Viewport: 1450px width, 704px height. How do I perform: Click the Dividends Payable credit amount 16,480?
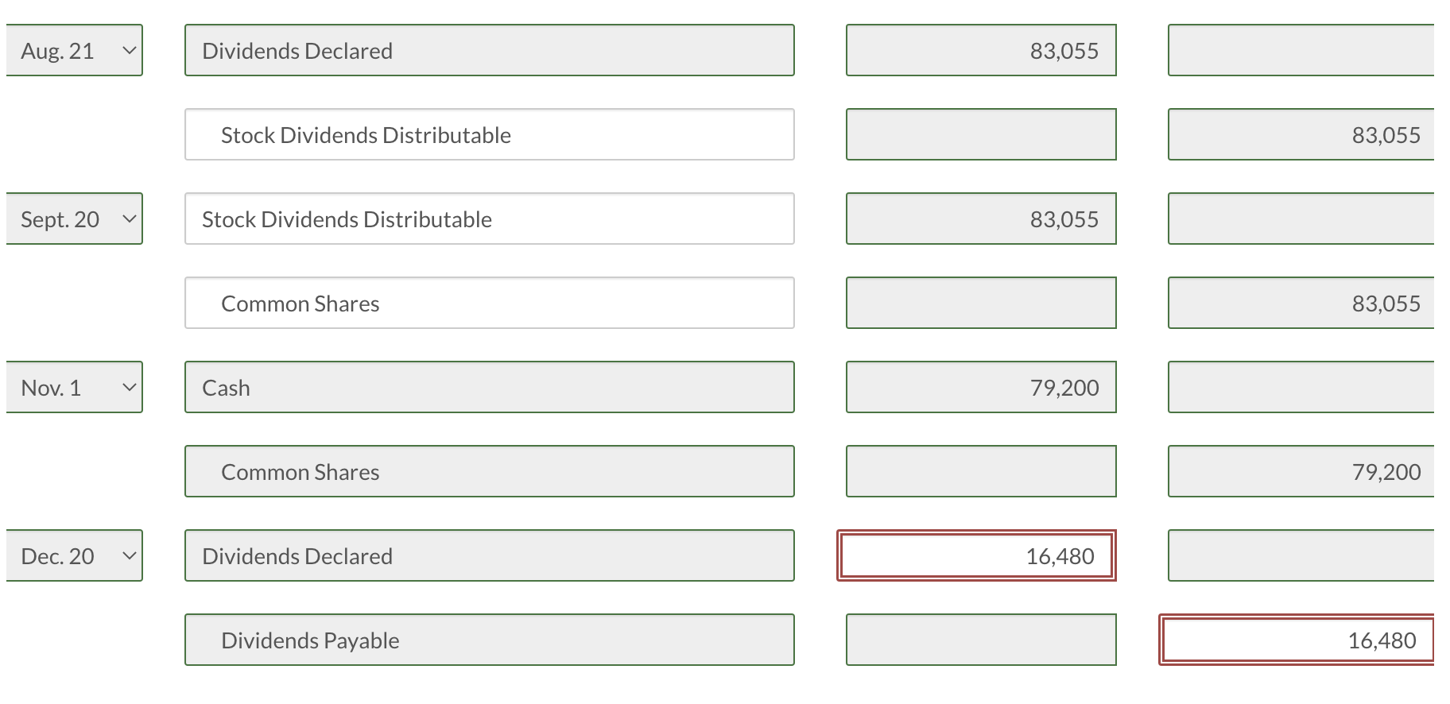click(x=1297, y=640)
